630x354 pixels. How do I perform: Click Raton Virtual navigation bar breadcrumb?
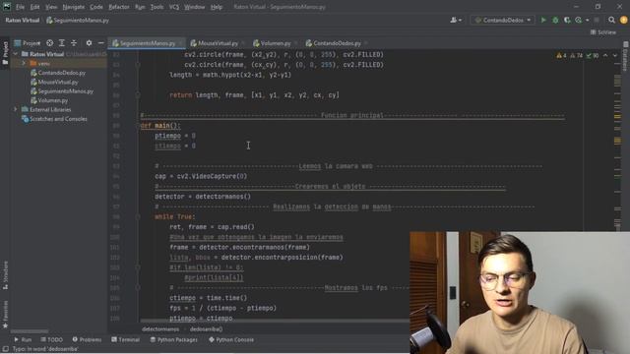click(22, 20)
